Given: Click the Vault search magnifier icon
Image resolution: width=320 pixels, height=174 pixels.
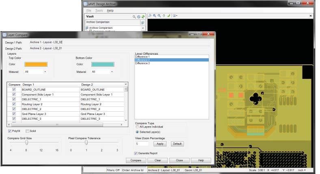Looking at the screenshot, I should pyautogui.click(x=134, y=17).
